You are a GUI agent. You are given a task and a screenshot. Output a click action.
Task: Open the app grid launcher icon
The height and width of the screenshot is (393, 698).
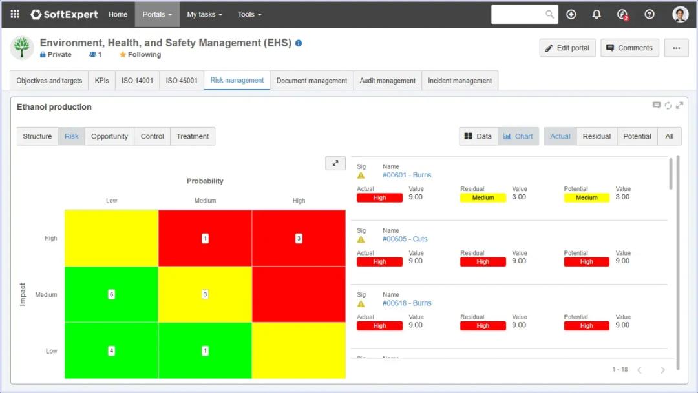click(15, 14)
